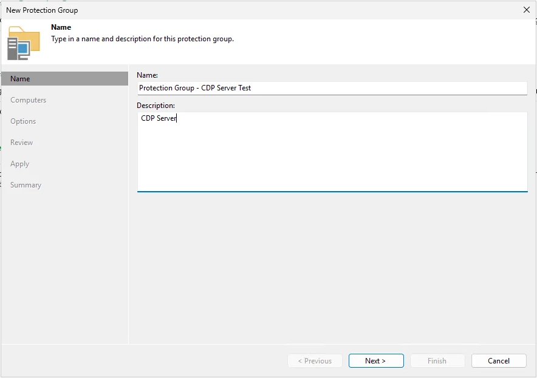Jump to the Review step
Screen dimensions: 537x378
[x=22, y=143]
